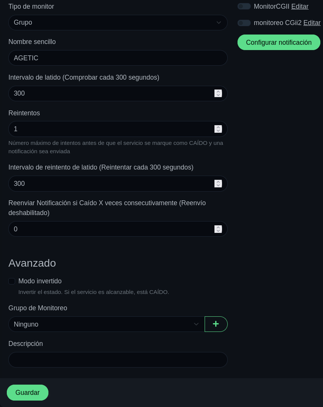323x407 pixels.
Task: Focus the Nombre sencillo text field
Action: coord(118,58)
